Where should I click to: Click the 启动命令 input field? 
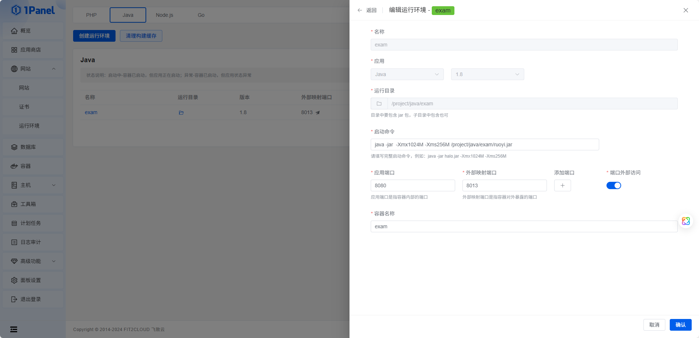[484, 144]
